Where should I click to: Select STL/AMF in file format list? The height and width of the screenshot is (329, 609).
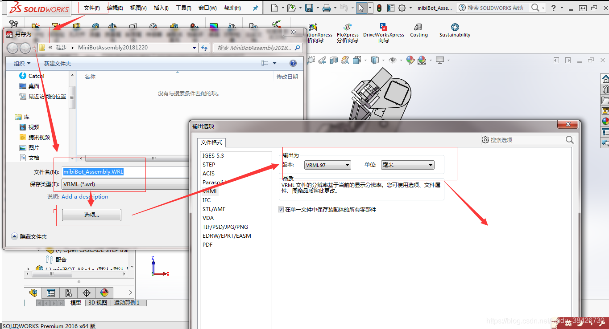click(x=214, y=209)
